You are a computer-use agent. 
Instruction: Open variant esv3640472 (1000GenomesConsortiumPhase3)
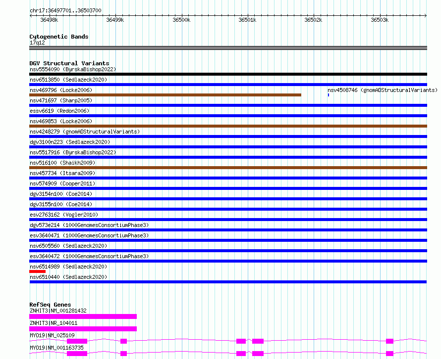click(89, 256)
